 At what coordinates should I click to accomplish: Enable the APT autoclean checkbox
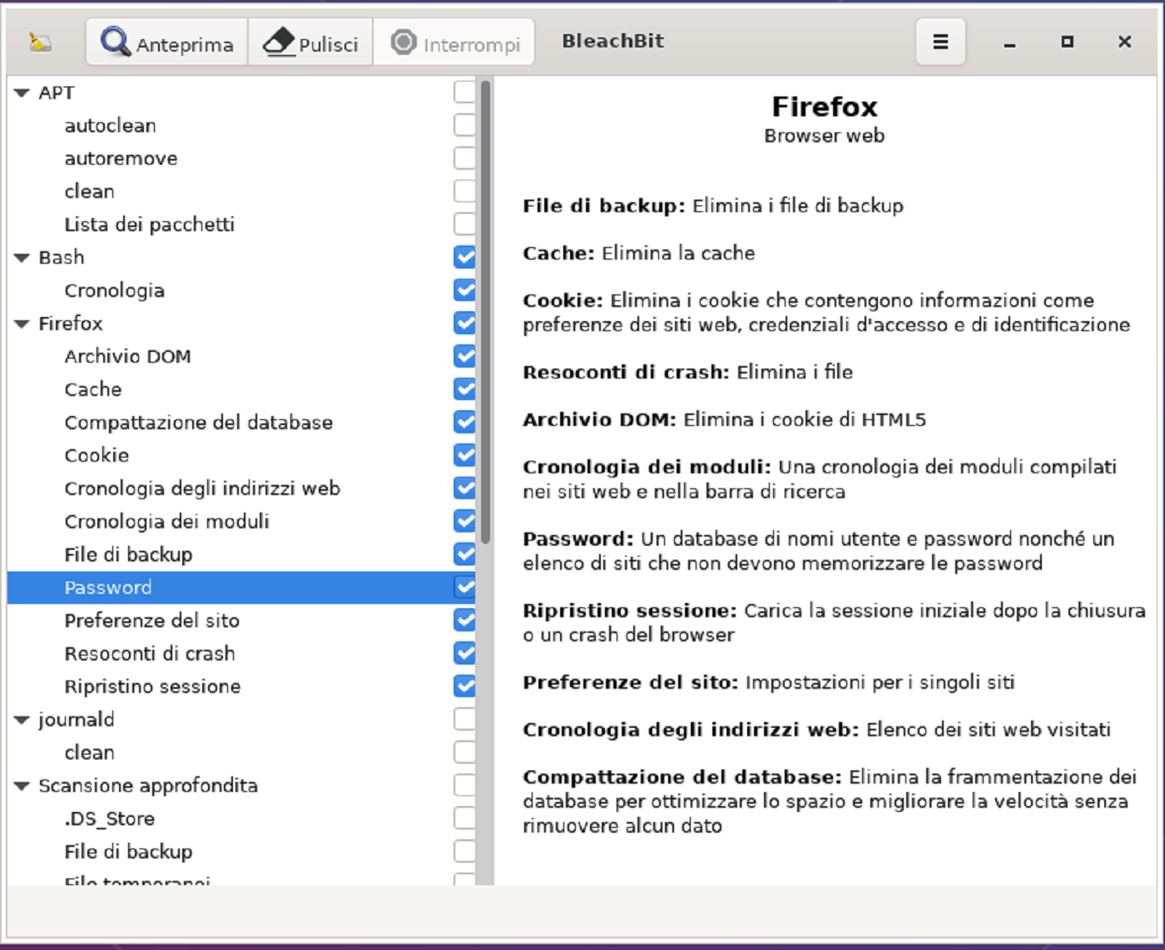click(464, 126)
